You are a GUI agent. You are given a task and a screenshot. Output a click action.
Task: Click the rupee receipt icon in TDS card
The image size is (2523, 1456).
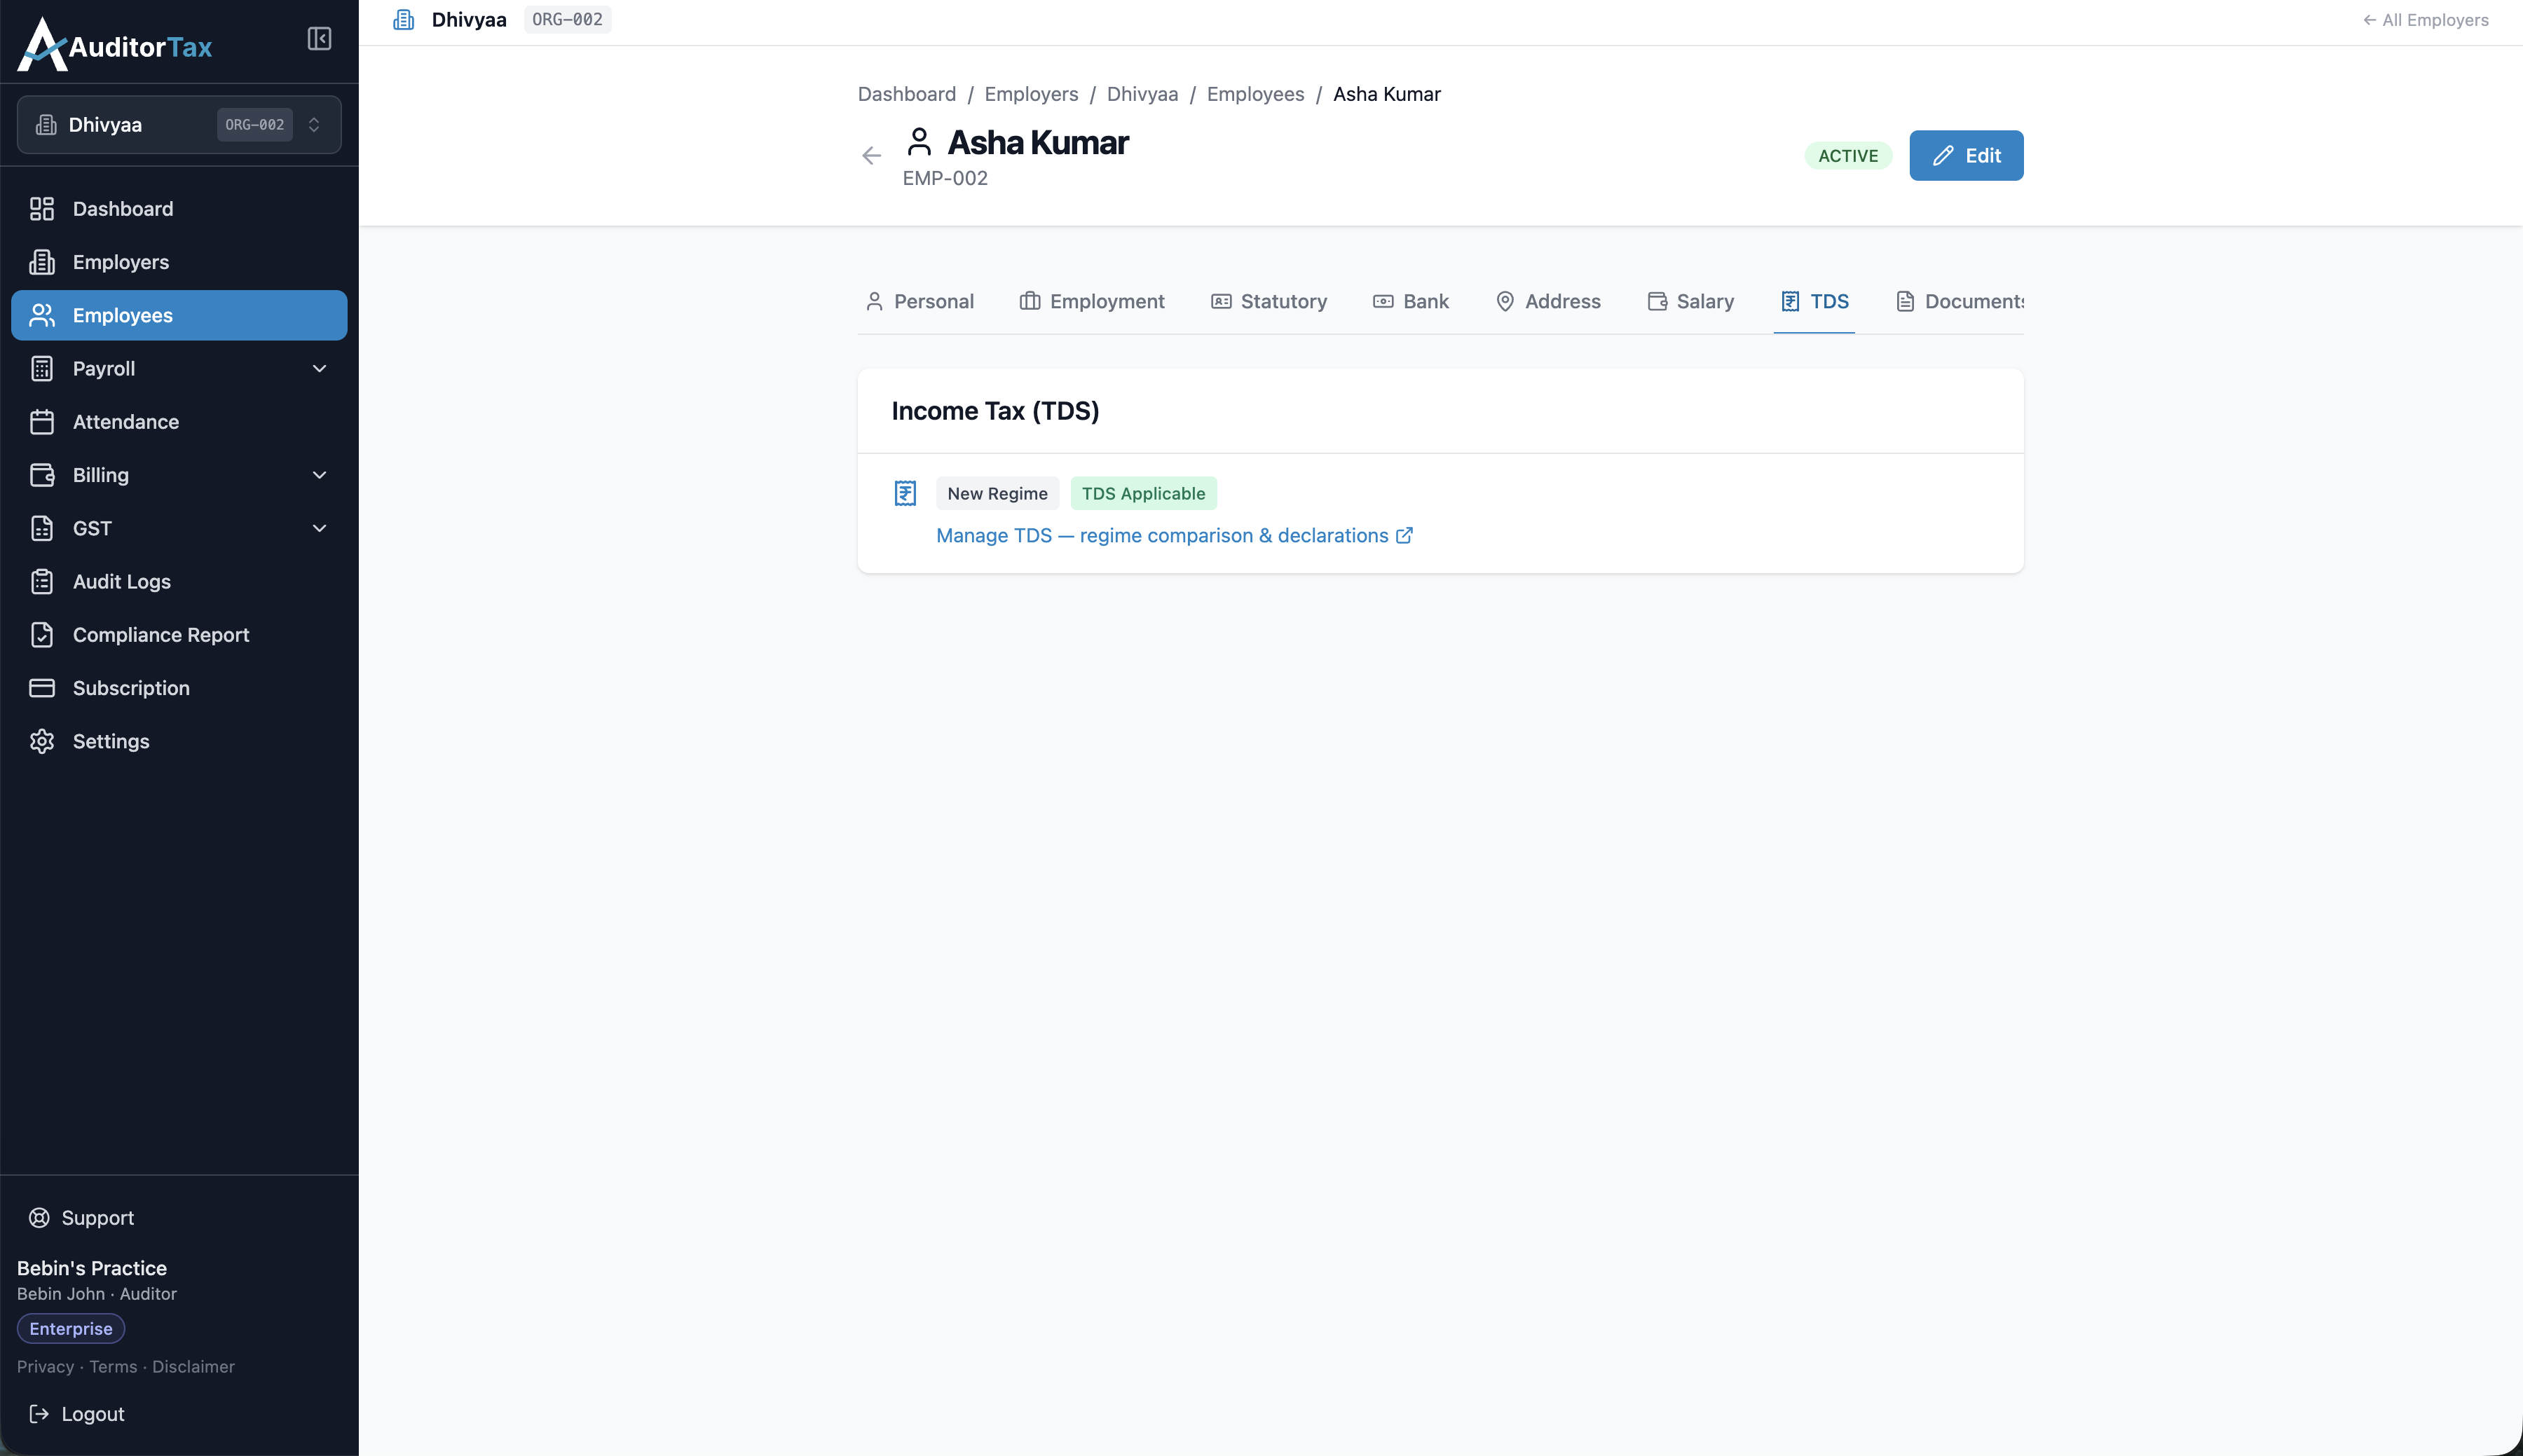(905, 493)
